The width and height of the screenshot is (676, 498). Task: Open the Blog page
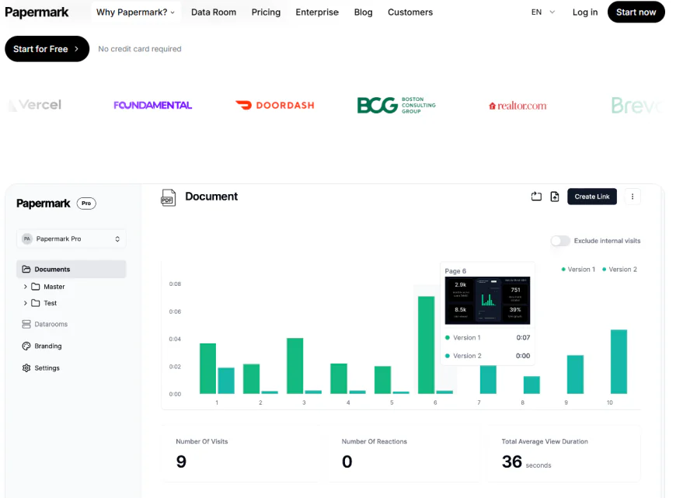point(363,12)
